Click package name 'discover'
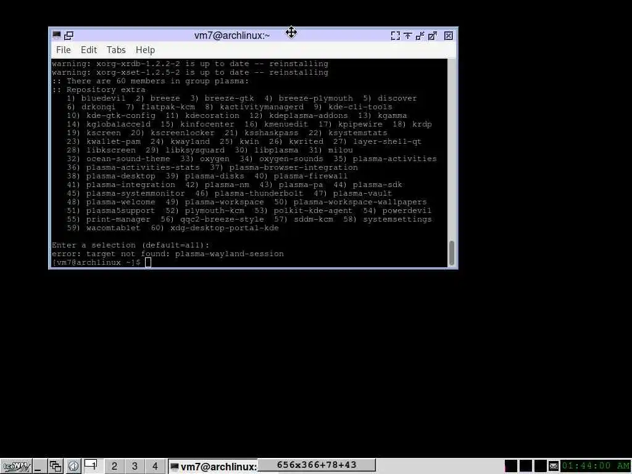This screenshot has height=474, width=632. click(397, 98)
